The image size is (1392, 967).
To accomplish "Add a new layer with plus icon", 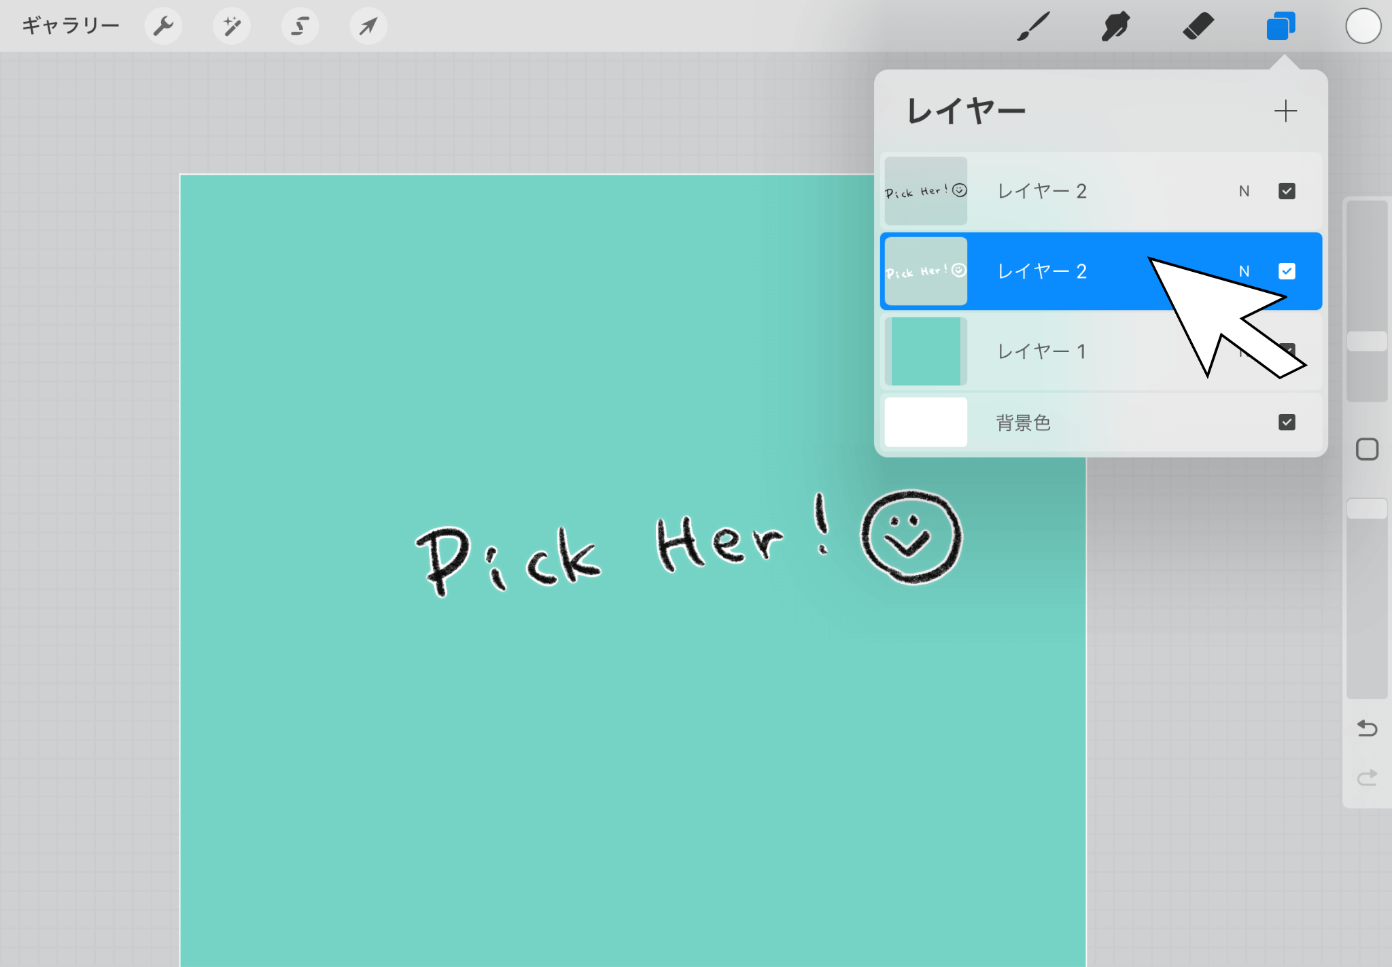I will (x=1285, y=111).
